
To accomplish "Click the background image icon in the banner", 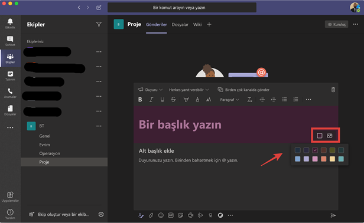I will pyautogui.click(x=329, y=136).
